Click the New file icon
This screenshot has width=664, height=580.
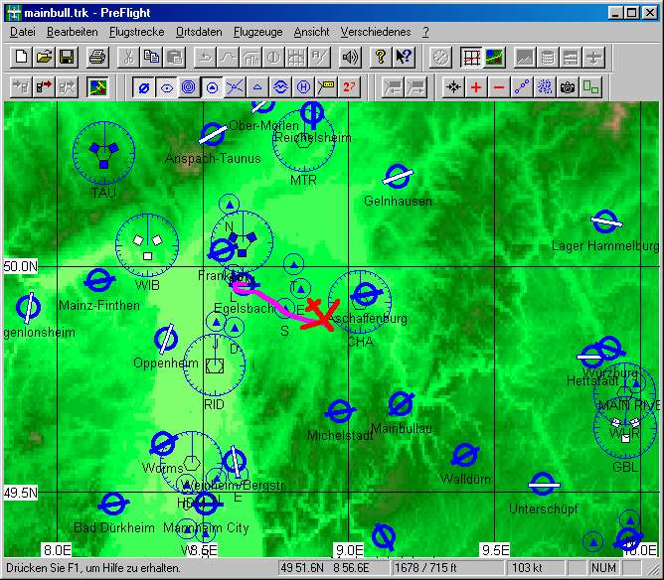coord(22,57)
